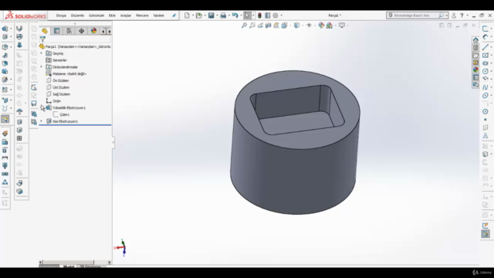Switch to the DisplayManager color ball tab

coord(93,31)
